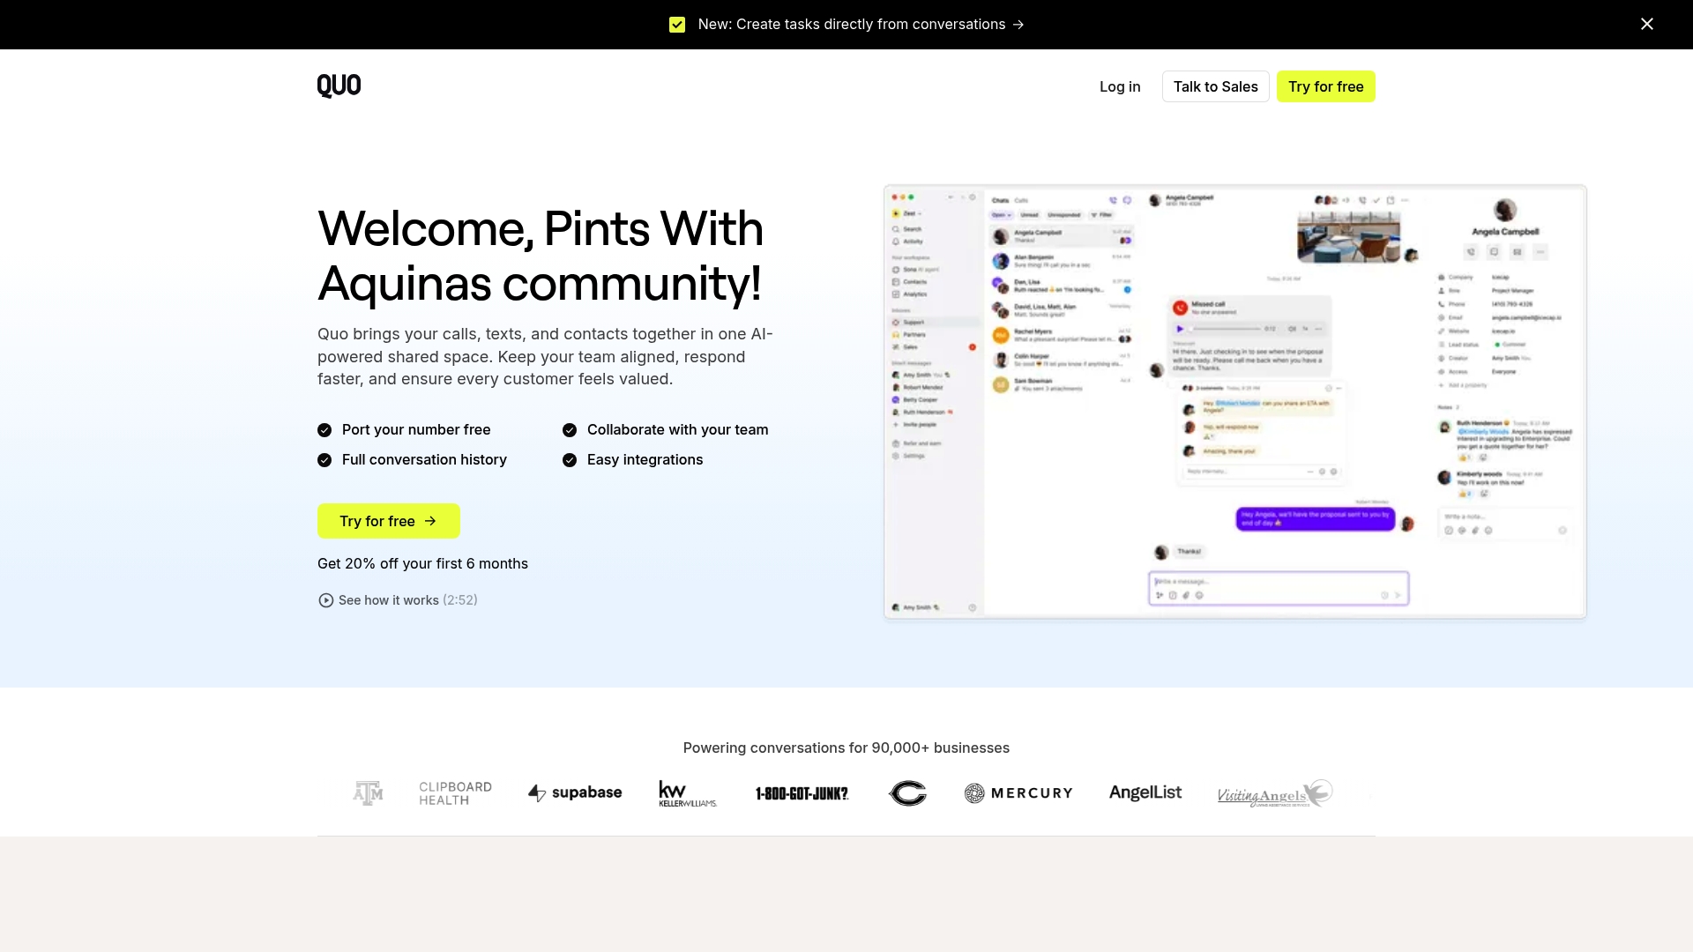Click header Try for free button
This screenshot has height=952, width=1693.
point(1325,86)
